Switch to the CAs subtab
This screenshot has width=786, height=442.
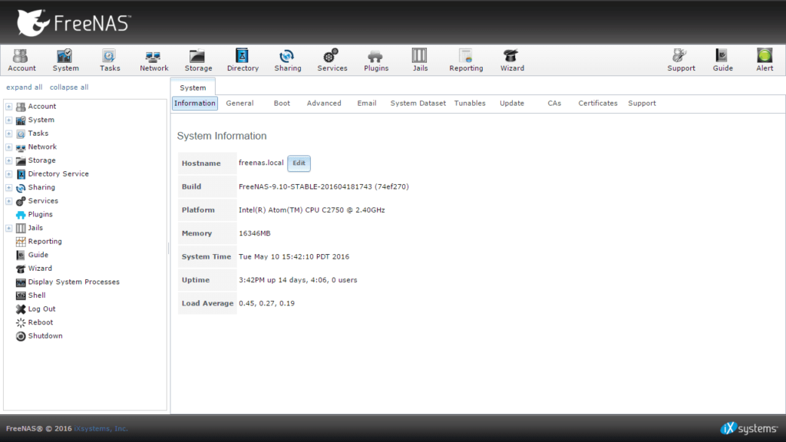554,104
